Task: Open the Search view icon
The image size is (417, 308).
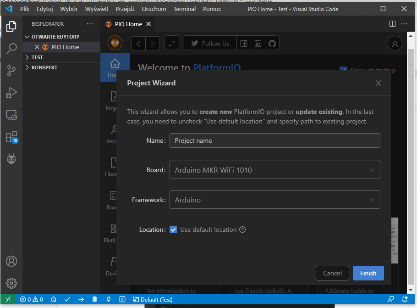Action: coord(11,49)
